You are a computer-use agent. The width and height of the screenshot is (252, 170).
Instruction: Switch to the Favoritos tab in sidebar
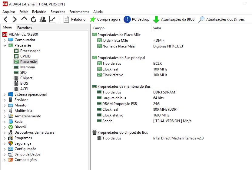coord(25,28)
